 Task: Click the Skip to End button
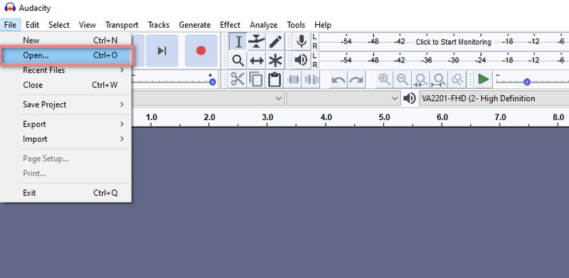pos(162,50)
